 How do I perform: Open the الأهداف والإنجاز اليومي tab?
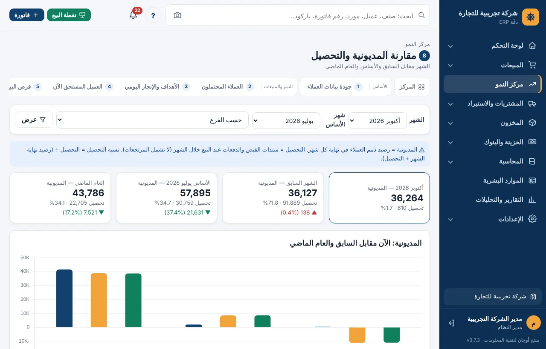coord(157,87)
